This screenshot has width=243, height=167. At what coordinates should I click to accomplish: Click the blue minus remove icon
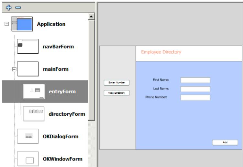pos(18,7)
